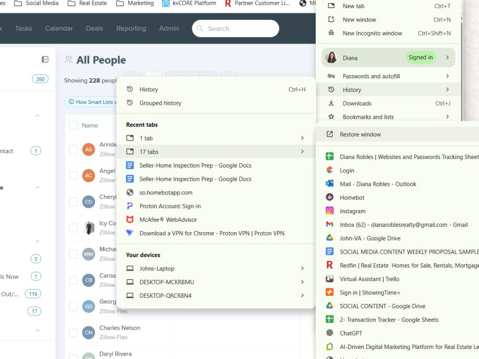Click the Outlook icon beside Mail - Diana Robles
The height and width of the screenshot is (359, 479).
tap(330, 184)
